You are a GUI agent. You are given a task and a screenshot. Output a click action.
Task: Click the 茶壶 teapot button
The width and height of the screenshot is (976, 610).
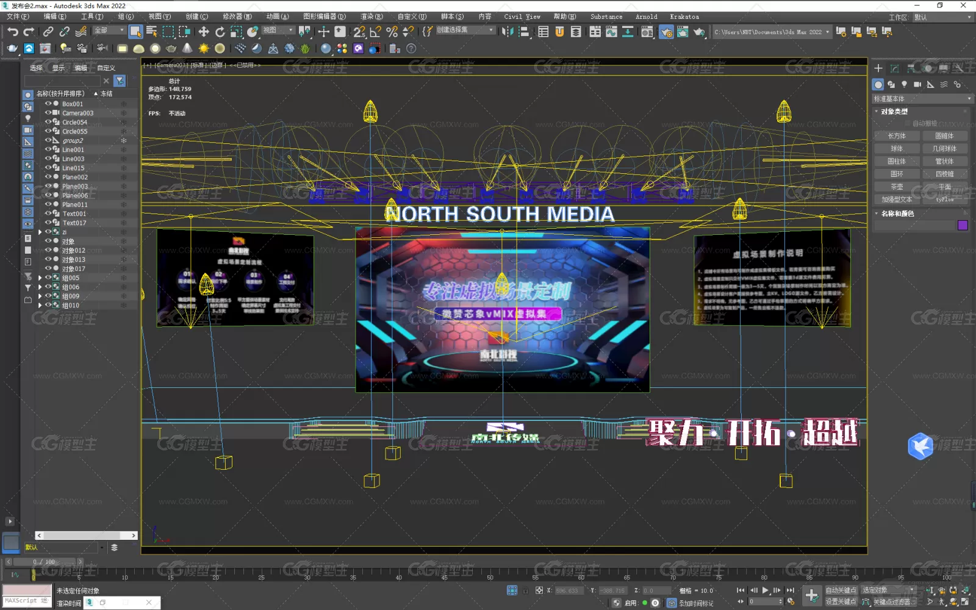897,187
